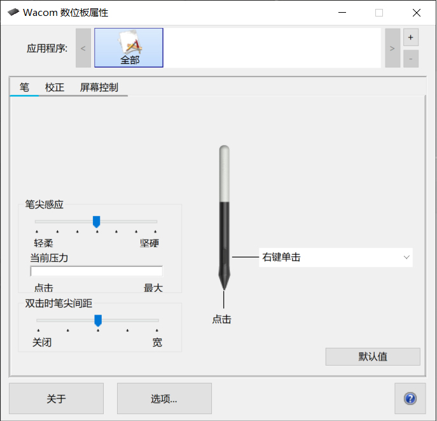The image size is (437, 421).
Task: Select the 全部 application icon
Action: pyautogui.click(x=128, y=48)
